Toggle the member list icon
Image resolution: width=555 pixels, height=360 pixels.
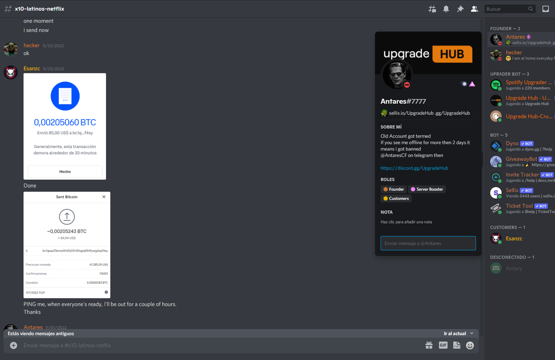coord(474,9)
